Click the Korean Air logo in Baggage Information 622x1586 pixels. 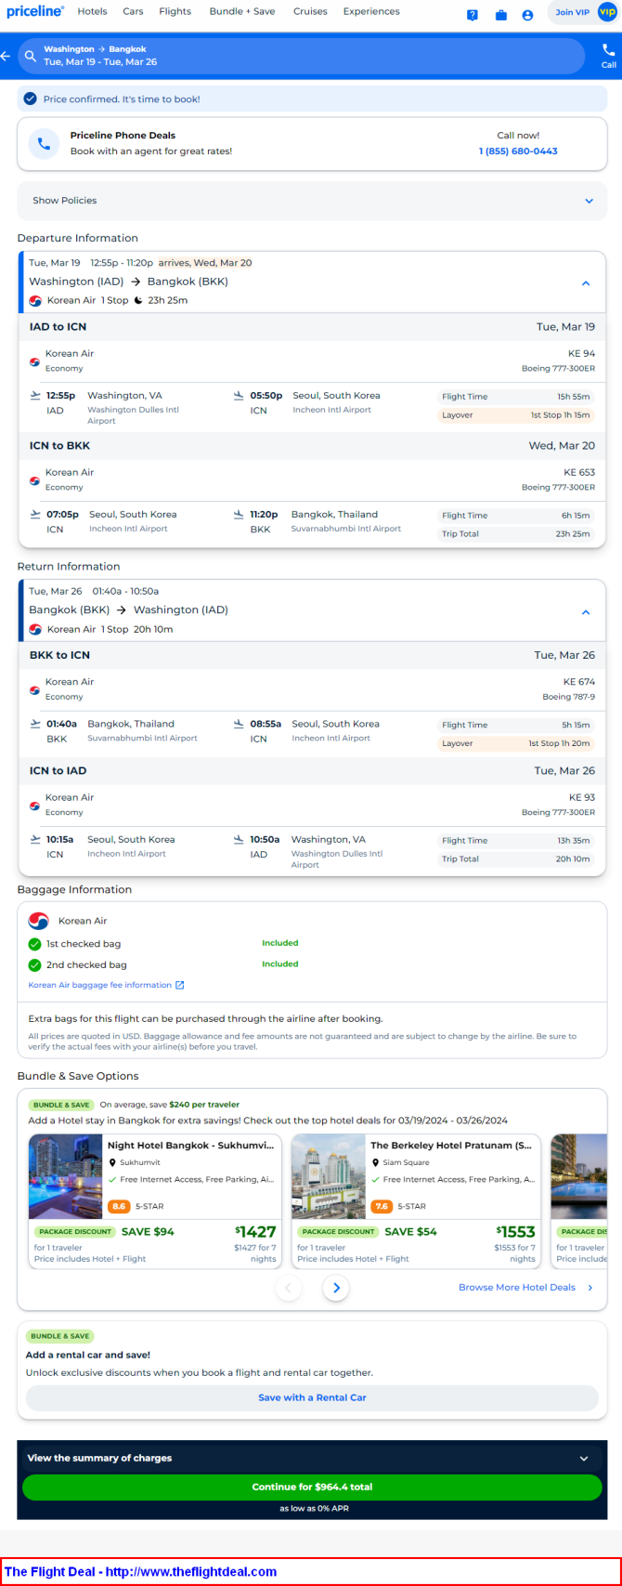[x=38, y=921]
